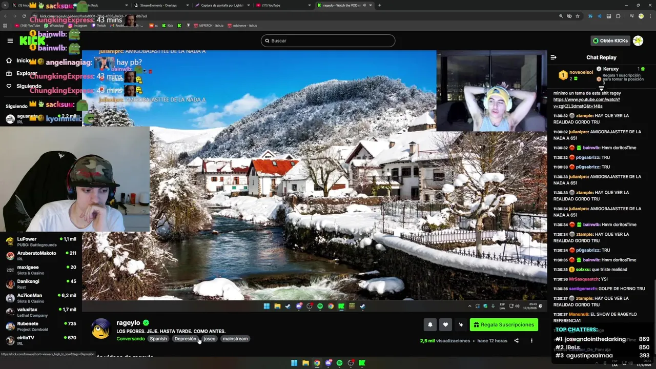Click noveoelsol in the gift leaderboard
The image size is (656, 369).
coord(581,72)
